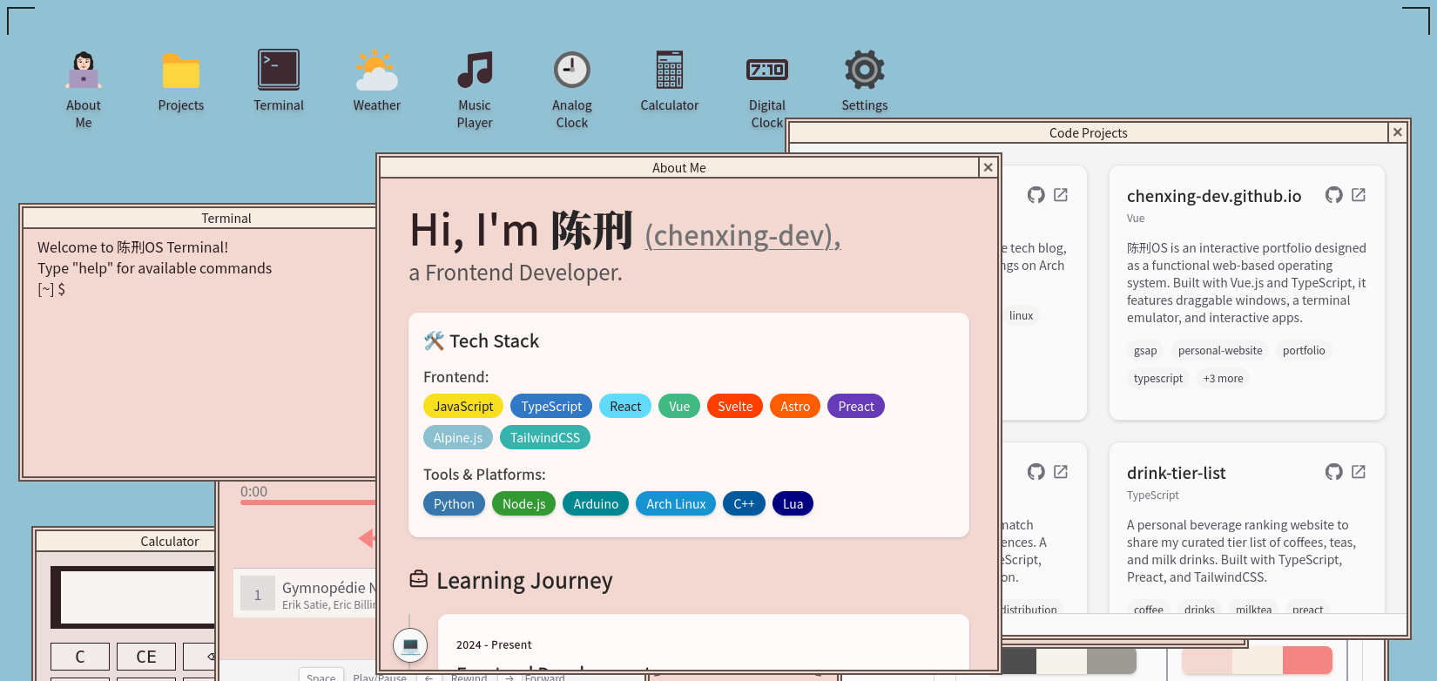This screenshot has height=681, width=1437.
Task: Click the Code Projects title bar
Action: point(1087,133)
